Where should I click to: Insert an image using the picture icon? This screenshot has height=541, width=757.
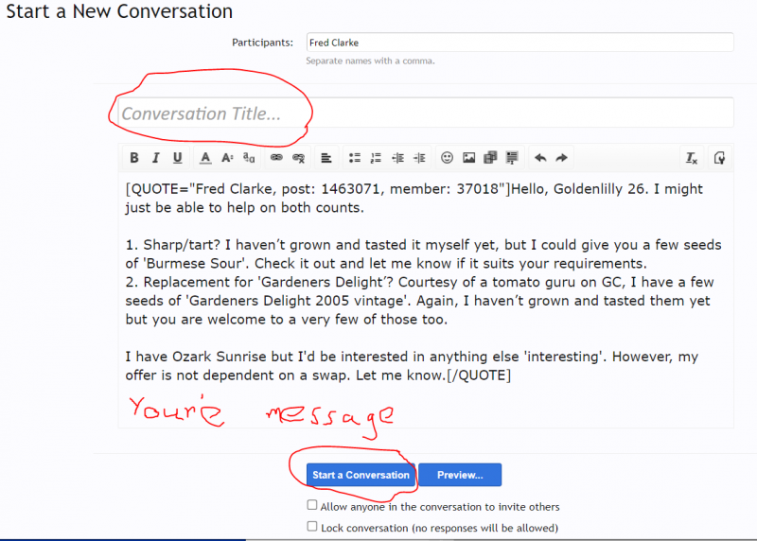point(468,158)
